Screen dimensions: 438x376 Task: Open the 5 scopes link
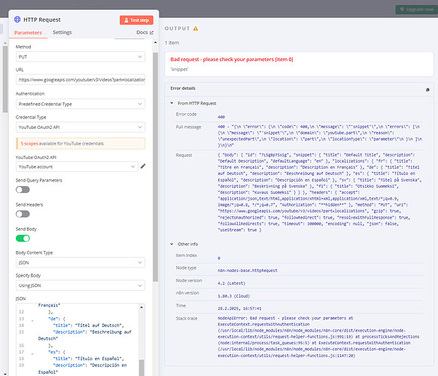(x=29, y=143)
